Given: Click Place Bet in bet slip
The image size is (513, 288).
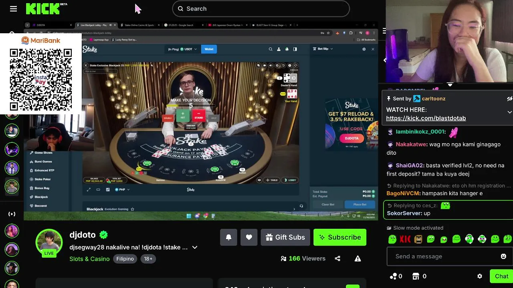Looking at the screenshot, I should pos(360,204).
